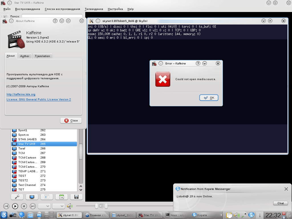The image size is (292, 219).
Task: Skip to previous track
Action: pos(6,206)
